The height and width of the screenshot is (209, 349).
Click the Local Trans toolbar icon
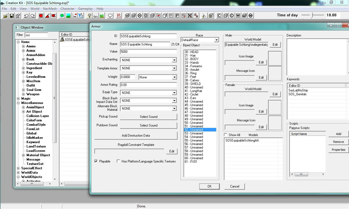tap(53, 16)
